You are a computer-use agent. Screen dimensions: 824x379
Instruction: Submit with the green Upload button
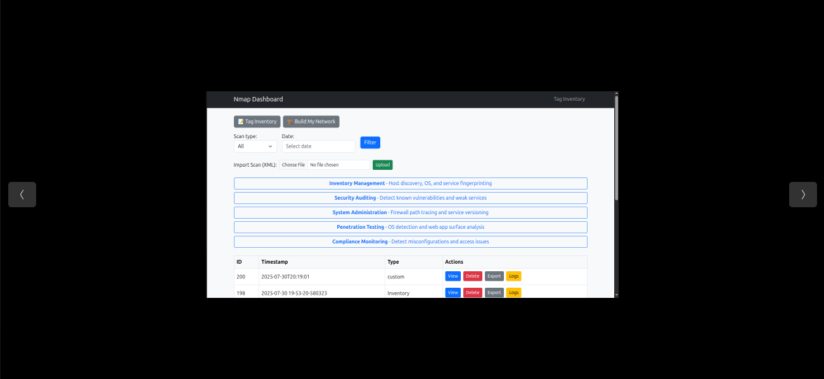pyautogui.click(x=382, y=165)
